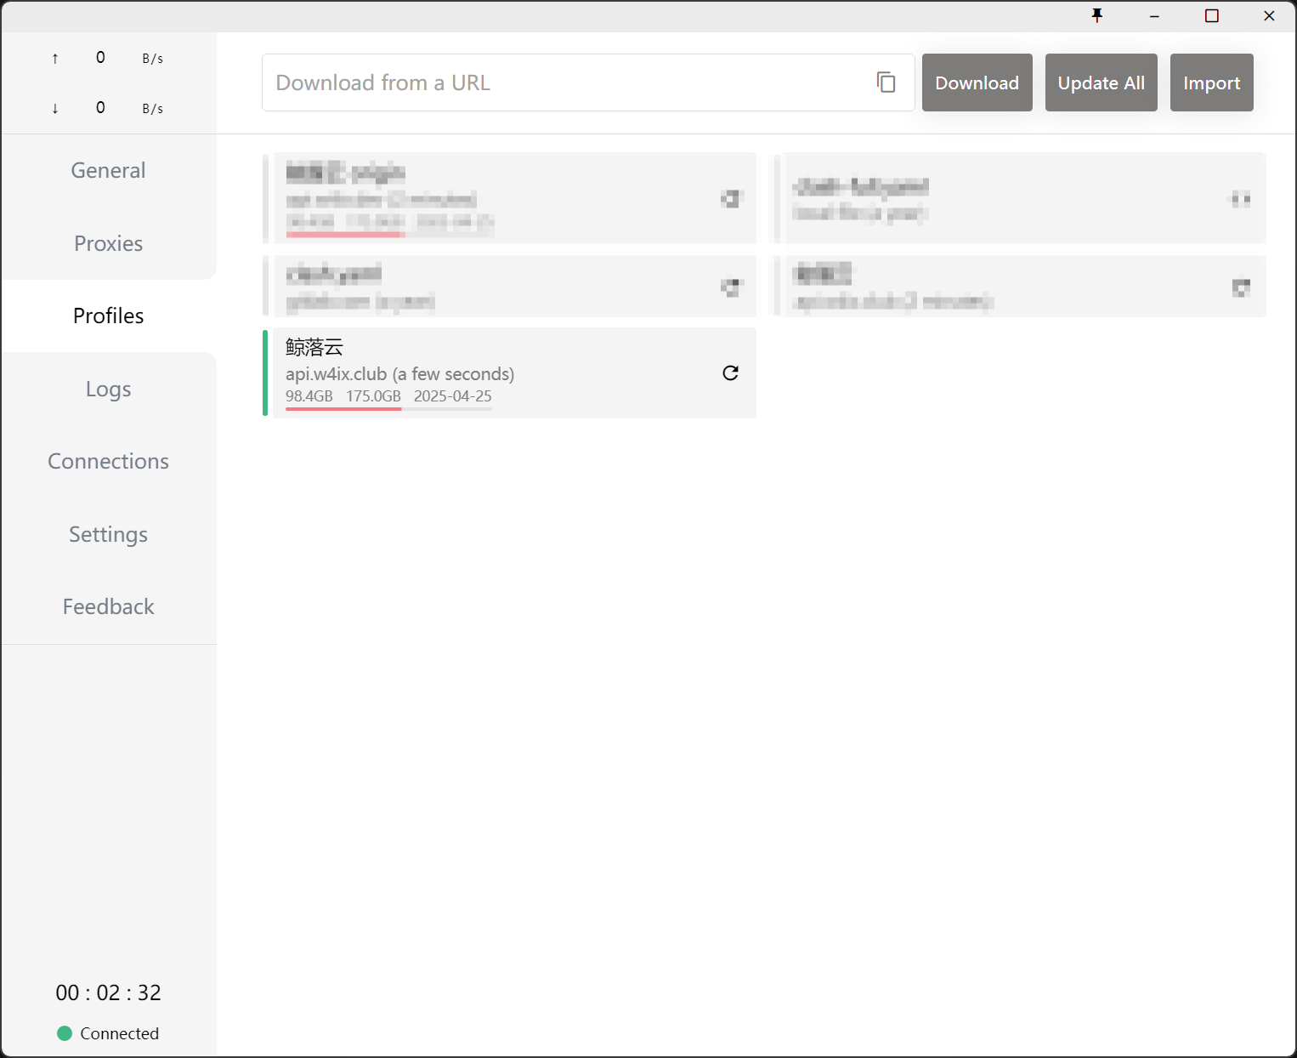Image resolution: width=1297 pixels, height=1058 pixels.
Task: Open the Settings page
Action: click(108, 534)
